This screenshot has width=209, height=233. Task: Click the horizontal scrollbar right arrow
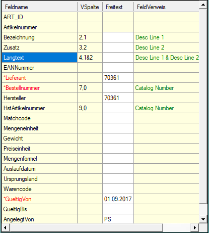[195, 227]
